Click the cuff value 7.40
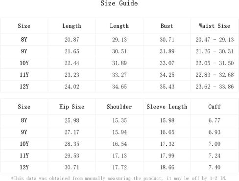The height and width of the screenshot is (181, 239). click(215, 167)
